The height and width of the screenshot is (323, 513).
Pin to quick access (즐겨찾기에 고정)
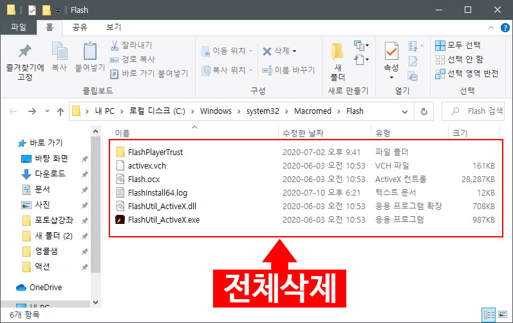(25, 62)
